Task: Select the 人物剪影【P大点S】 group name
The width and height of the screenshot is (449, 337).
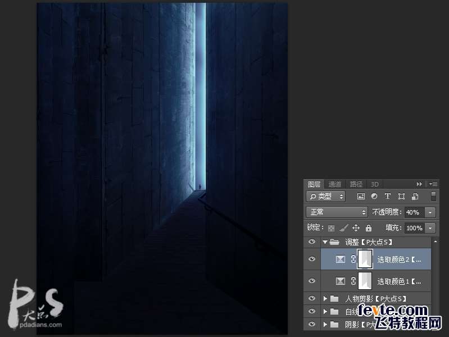Action: tap(375, 299)
